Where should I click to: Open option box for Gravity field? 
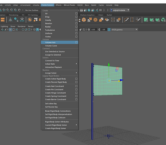point(76,20)
